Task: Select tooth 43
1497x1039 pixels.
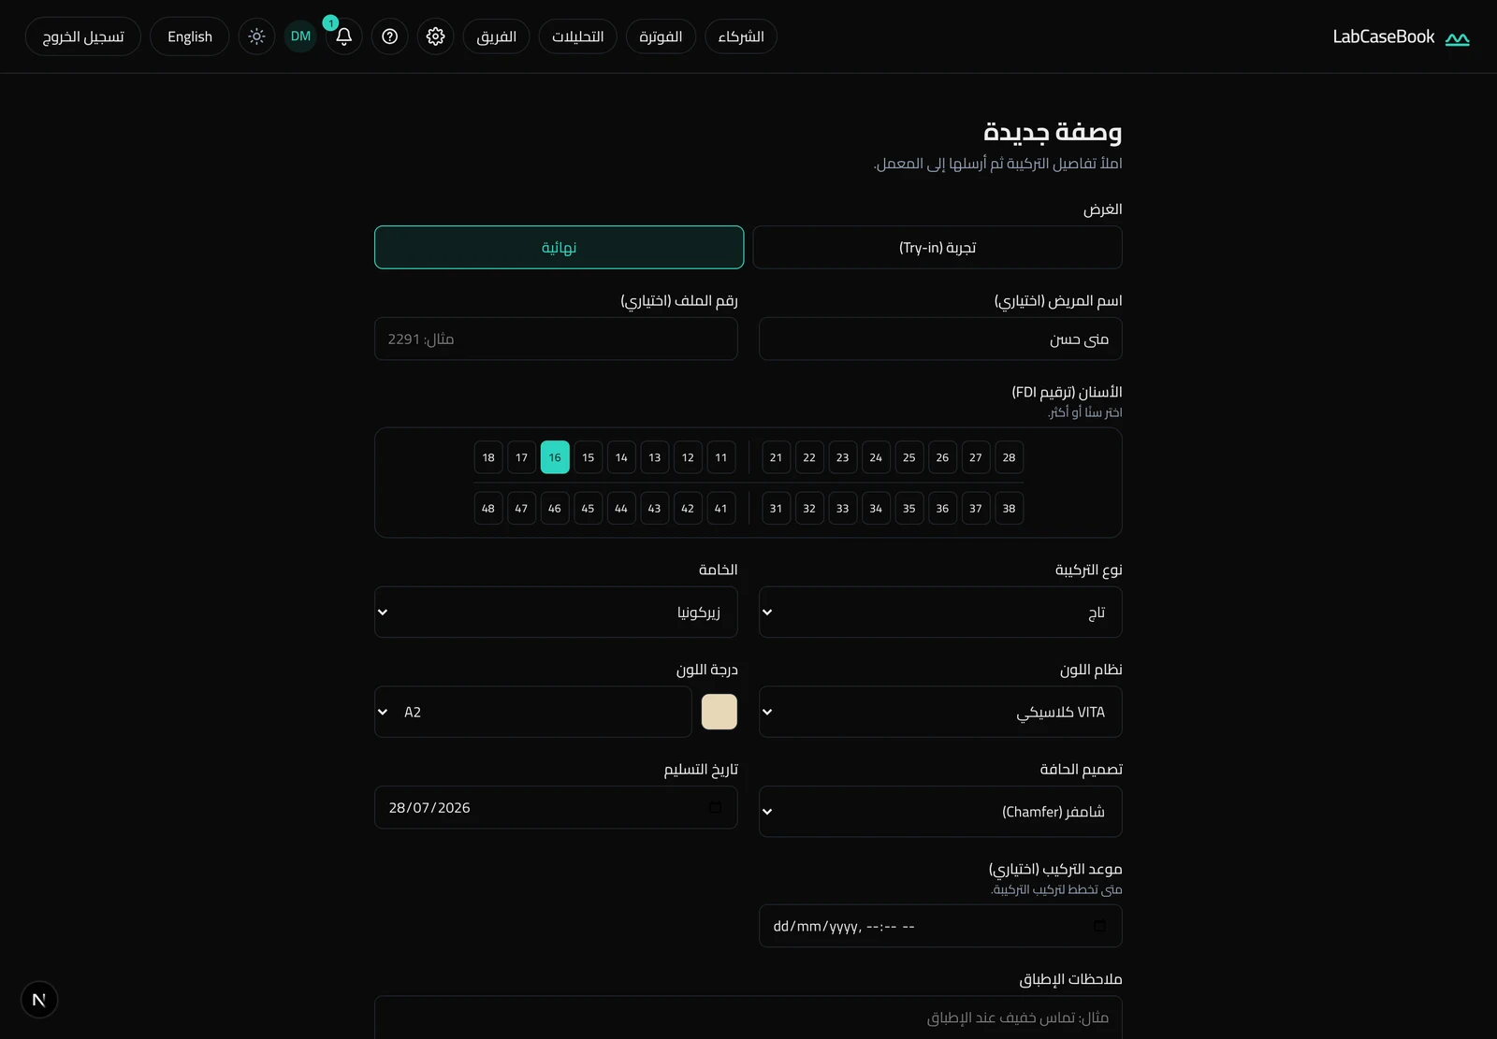Action: (654, 508)
